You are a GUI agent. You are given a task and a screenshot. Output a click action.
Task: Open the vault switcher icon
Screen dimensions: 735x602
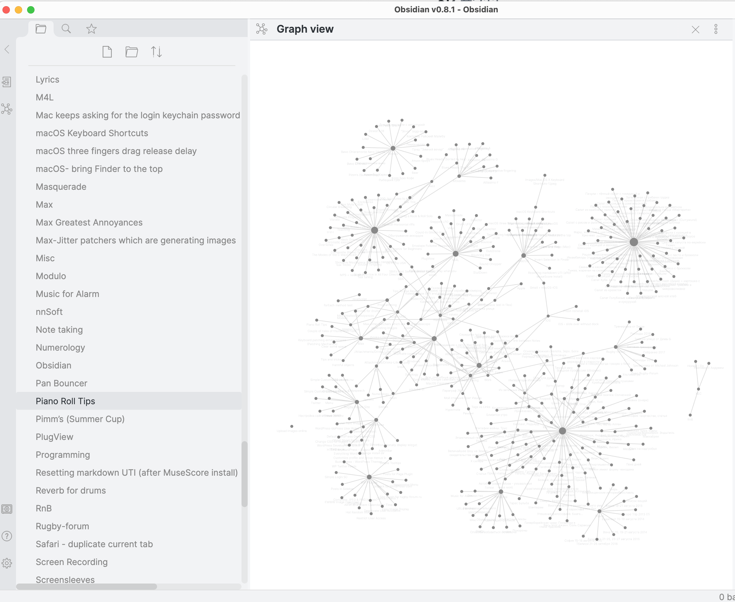(7, 509)
